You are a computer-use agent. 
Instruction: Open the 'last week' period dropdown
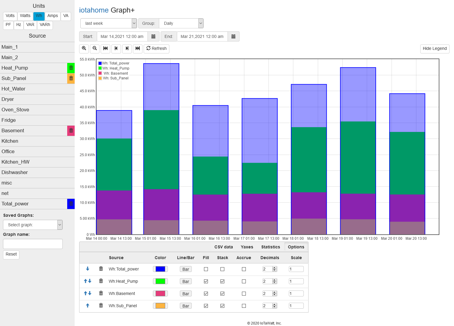(x=109, y=23)
